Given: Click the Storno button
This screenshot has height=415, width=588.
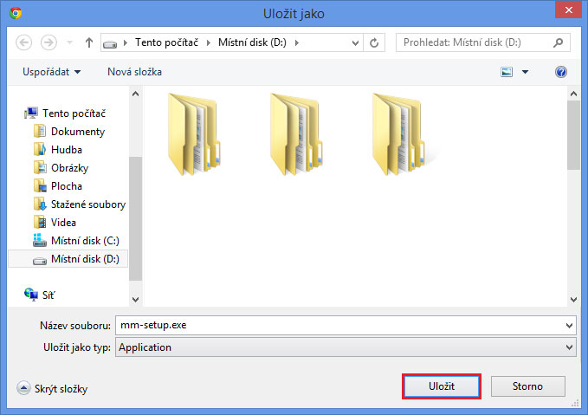Looking at the screenshot, I should (527, 386).
